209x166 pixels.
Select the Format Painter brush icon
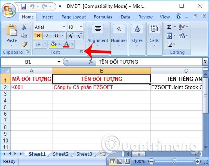point(25,44)
